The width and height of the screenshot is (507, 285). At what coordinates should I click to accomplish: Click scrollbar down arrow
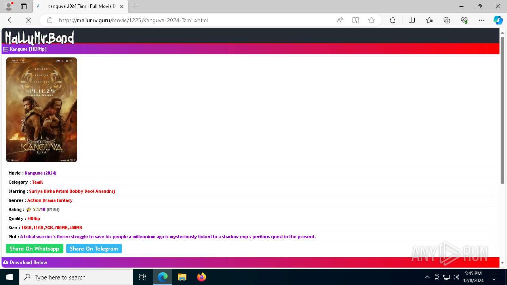502,262
